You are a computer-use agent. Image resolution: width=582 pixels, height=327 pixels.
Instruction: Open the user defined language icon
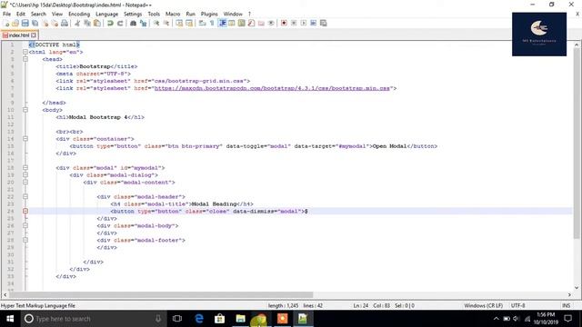(232, 23)
